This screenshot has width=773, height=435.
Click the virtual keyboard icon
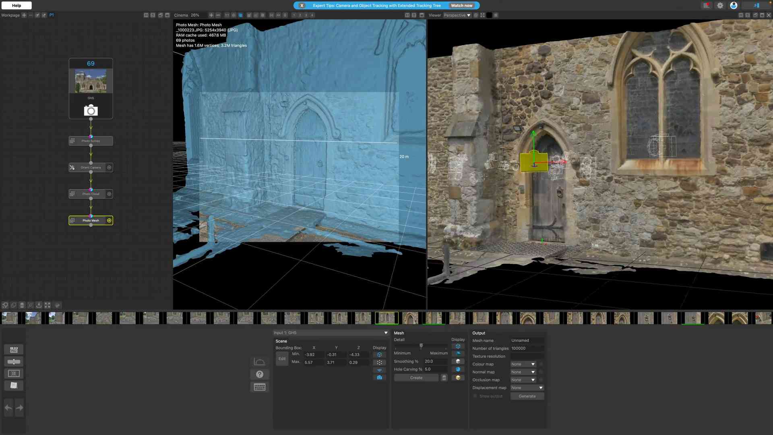pos(260,387)
